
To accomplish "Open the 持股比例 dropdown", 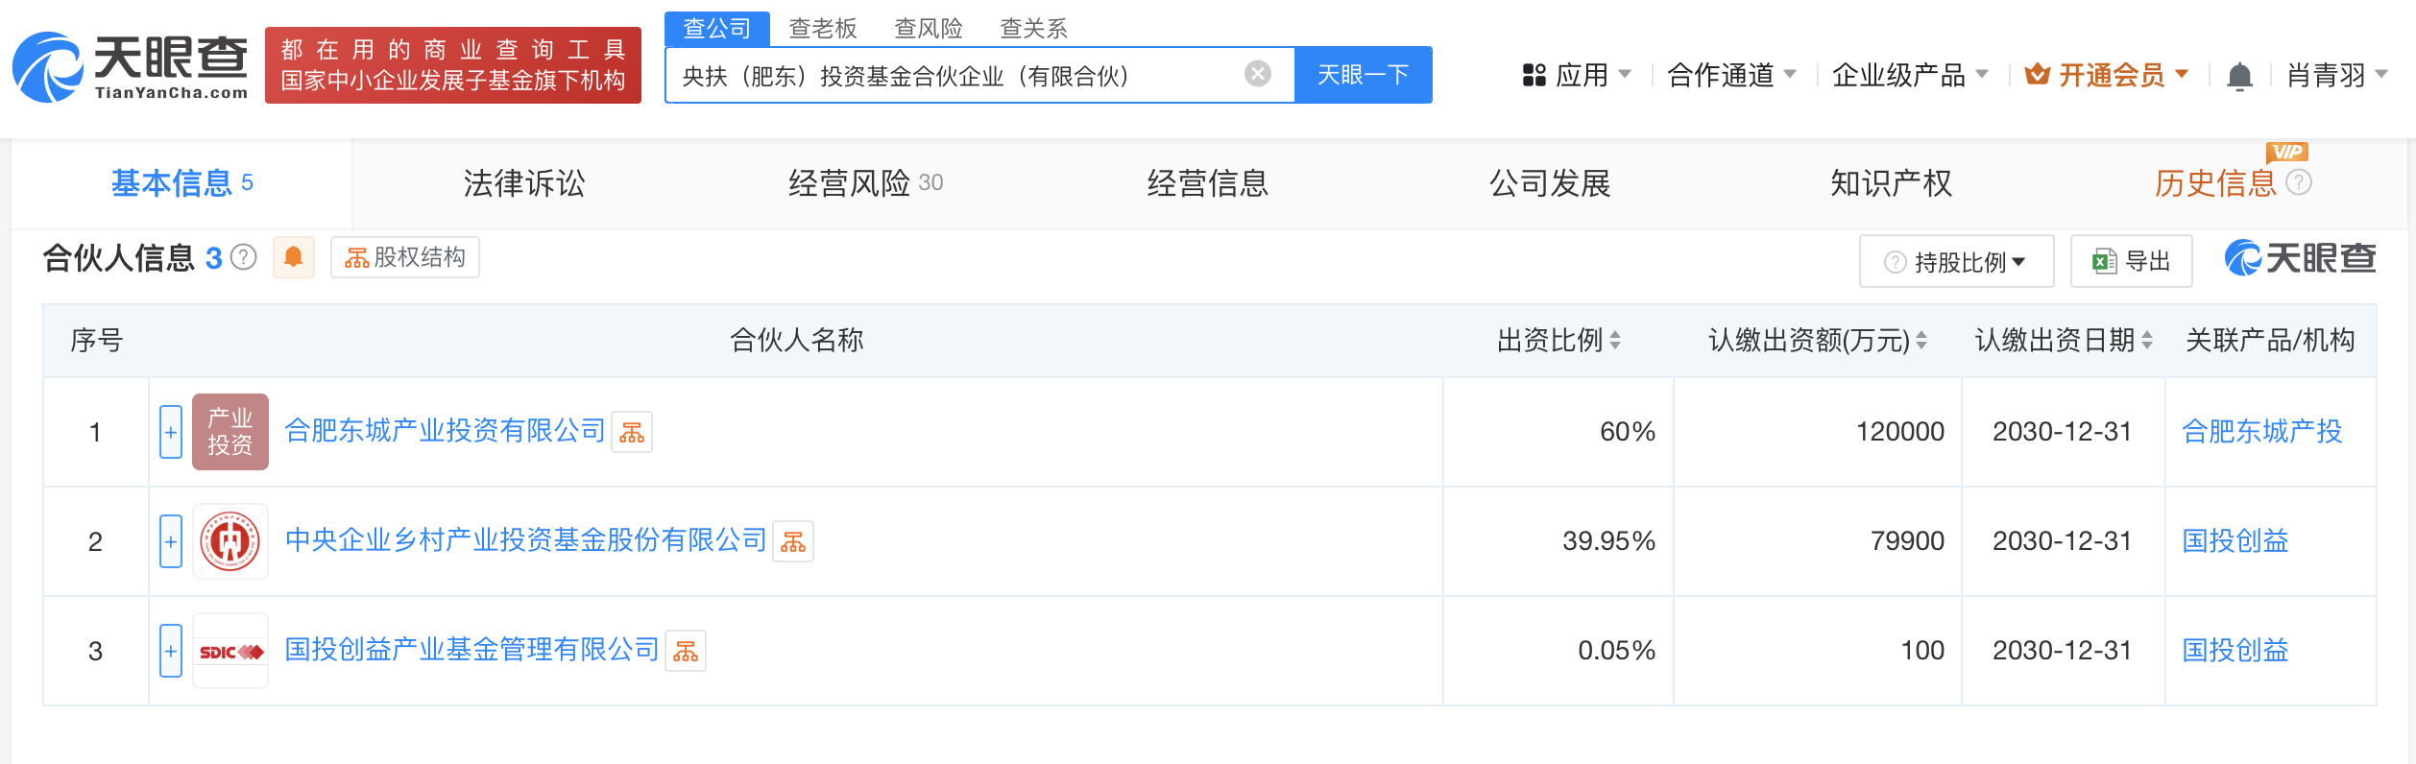I will tap(1956, 262).
